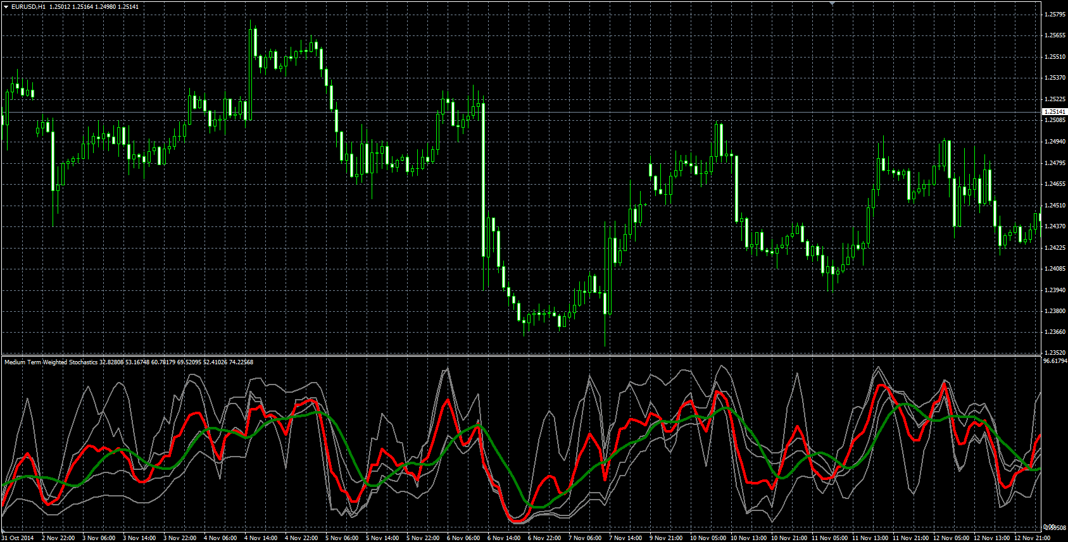This screenshot has height=542, width=1068.
Task: Click price scale value 1.23800
Action: (x=1054, y=311)
